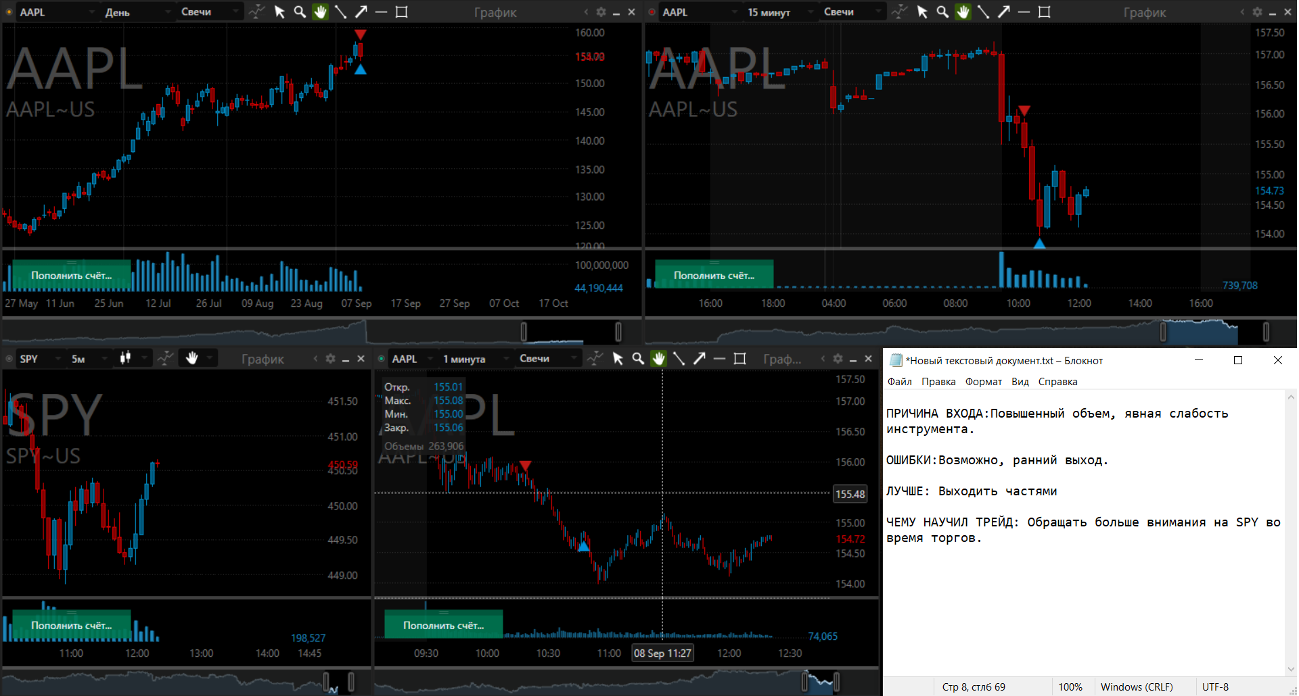Select rectangle tool in AAPL daily chart
The image size is (1299, 696).
coord(402,12)
